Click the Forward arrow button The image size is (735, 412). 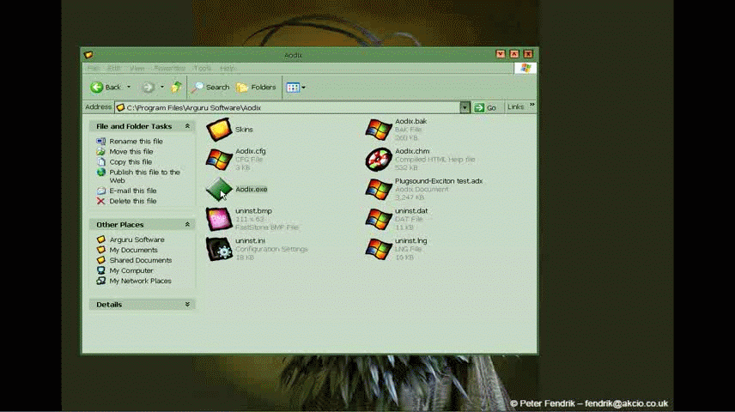click(x=149, y=88)
